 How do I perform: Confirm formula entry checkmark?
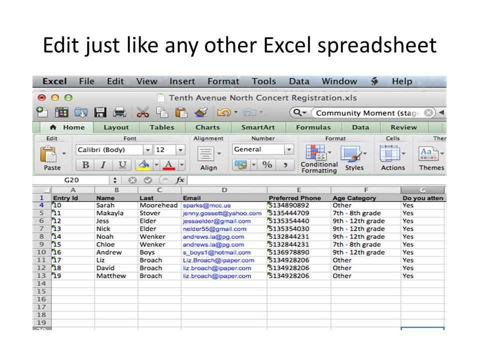point(148,180)
